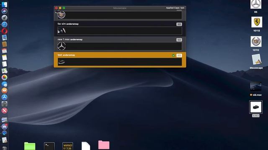Click the Mousecape window title bar
The width and height of the screenshot is (268, 150).
(x=120, y=8)
